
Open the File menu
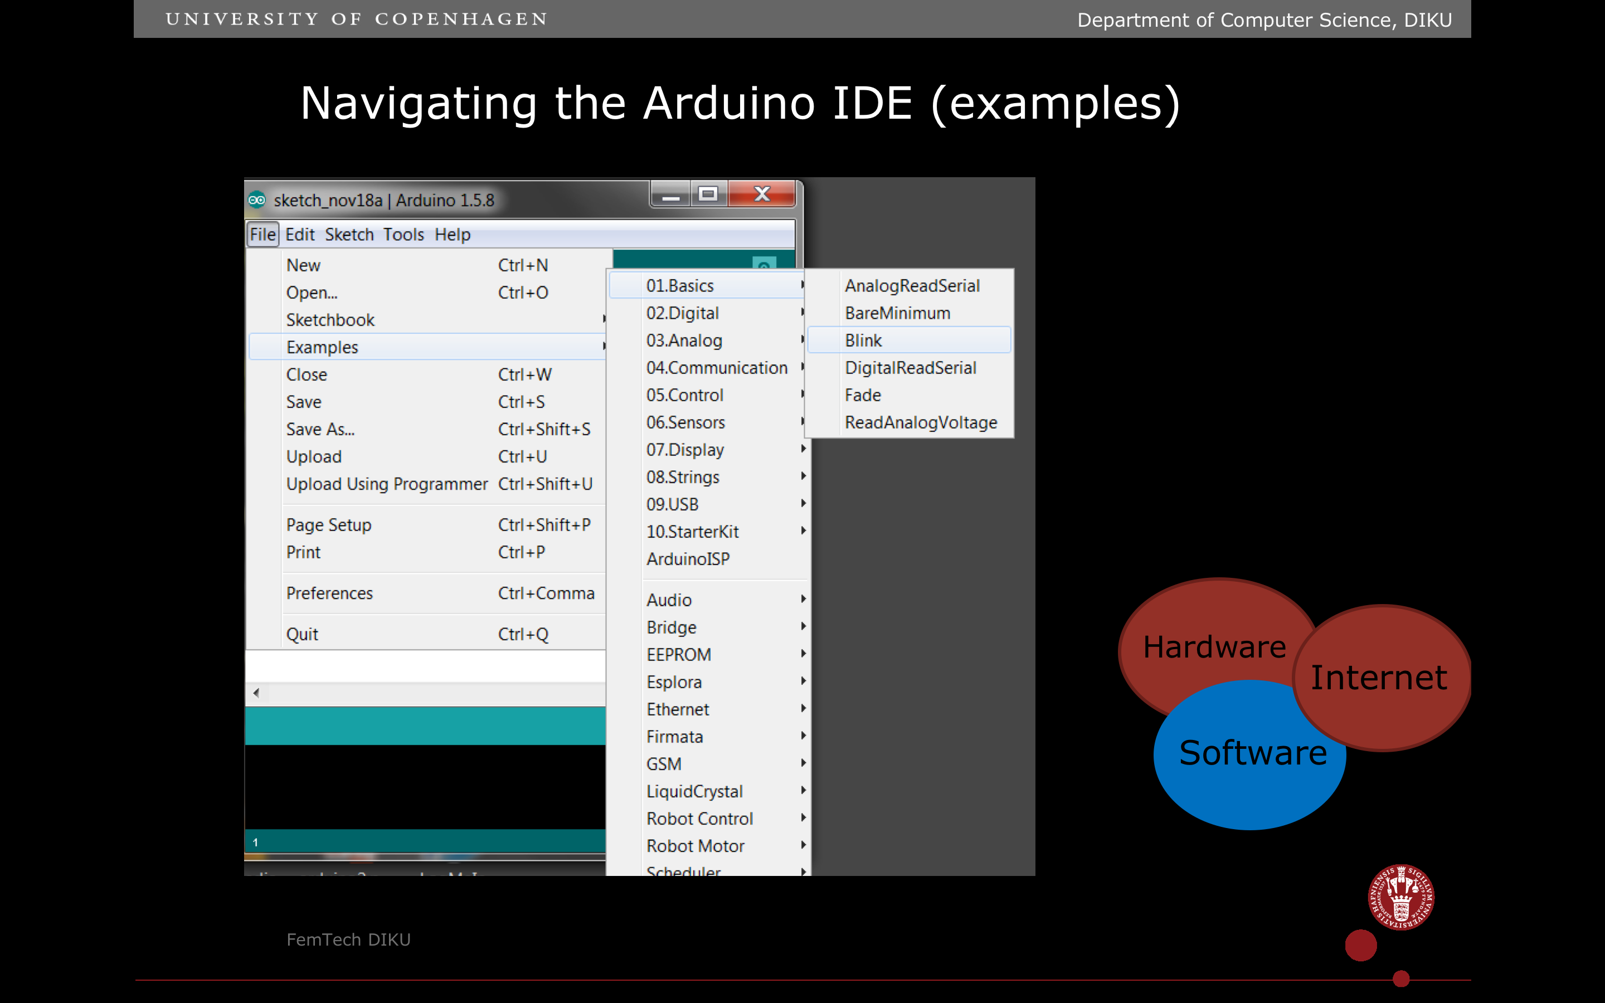tap(262, 235)
